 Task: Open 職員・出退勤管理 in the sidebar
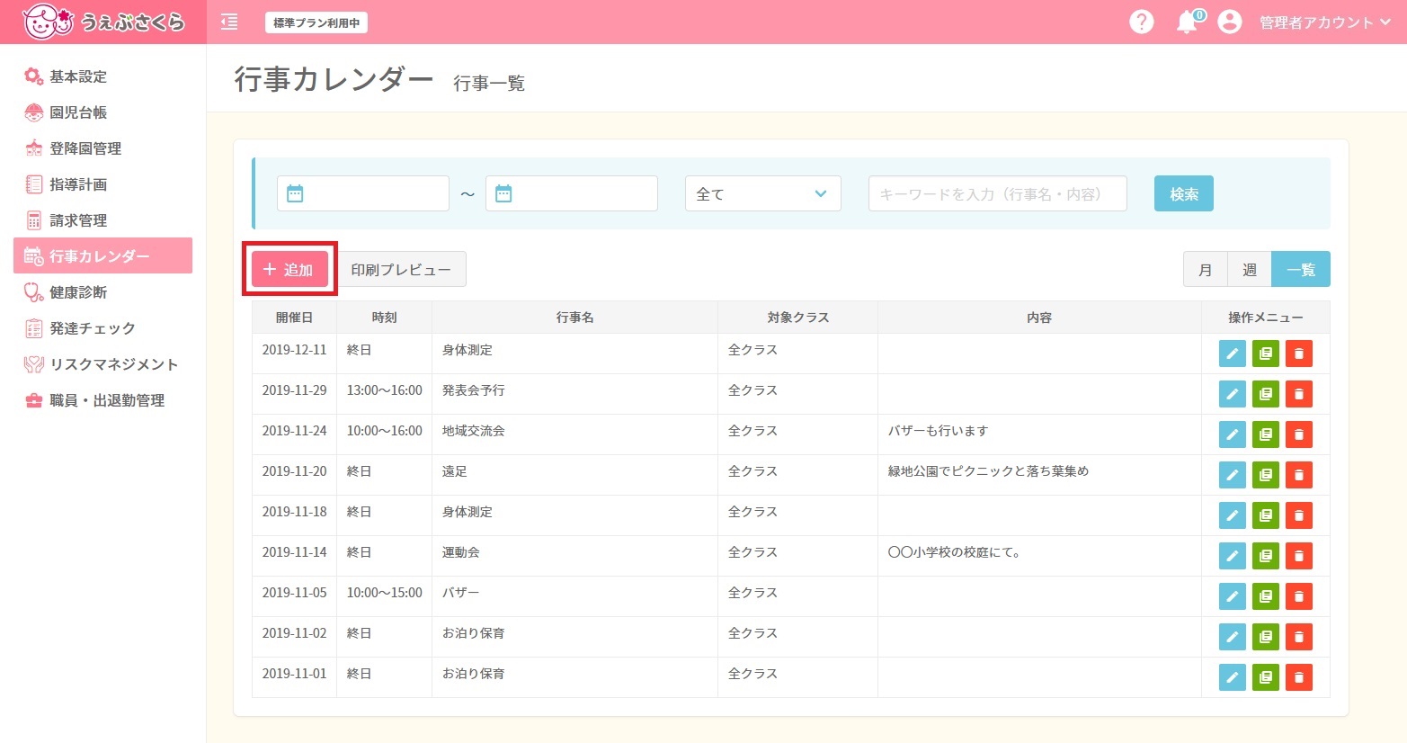click(102, 400)
